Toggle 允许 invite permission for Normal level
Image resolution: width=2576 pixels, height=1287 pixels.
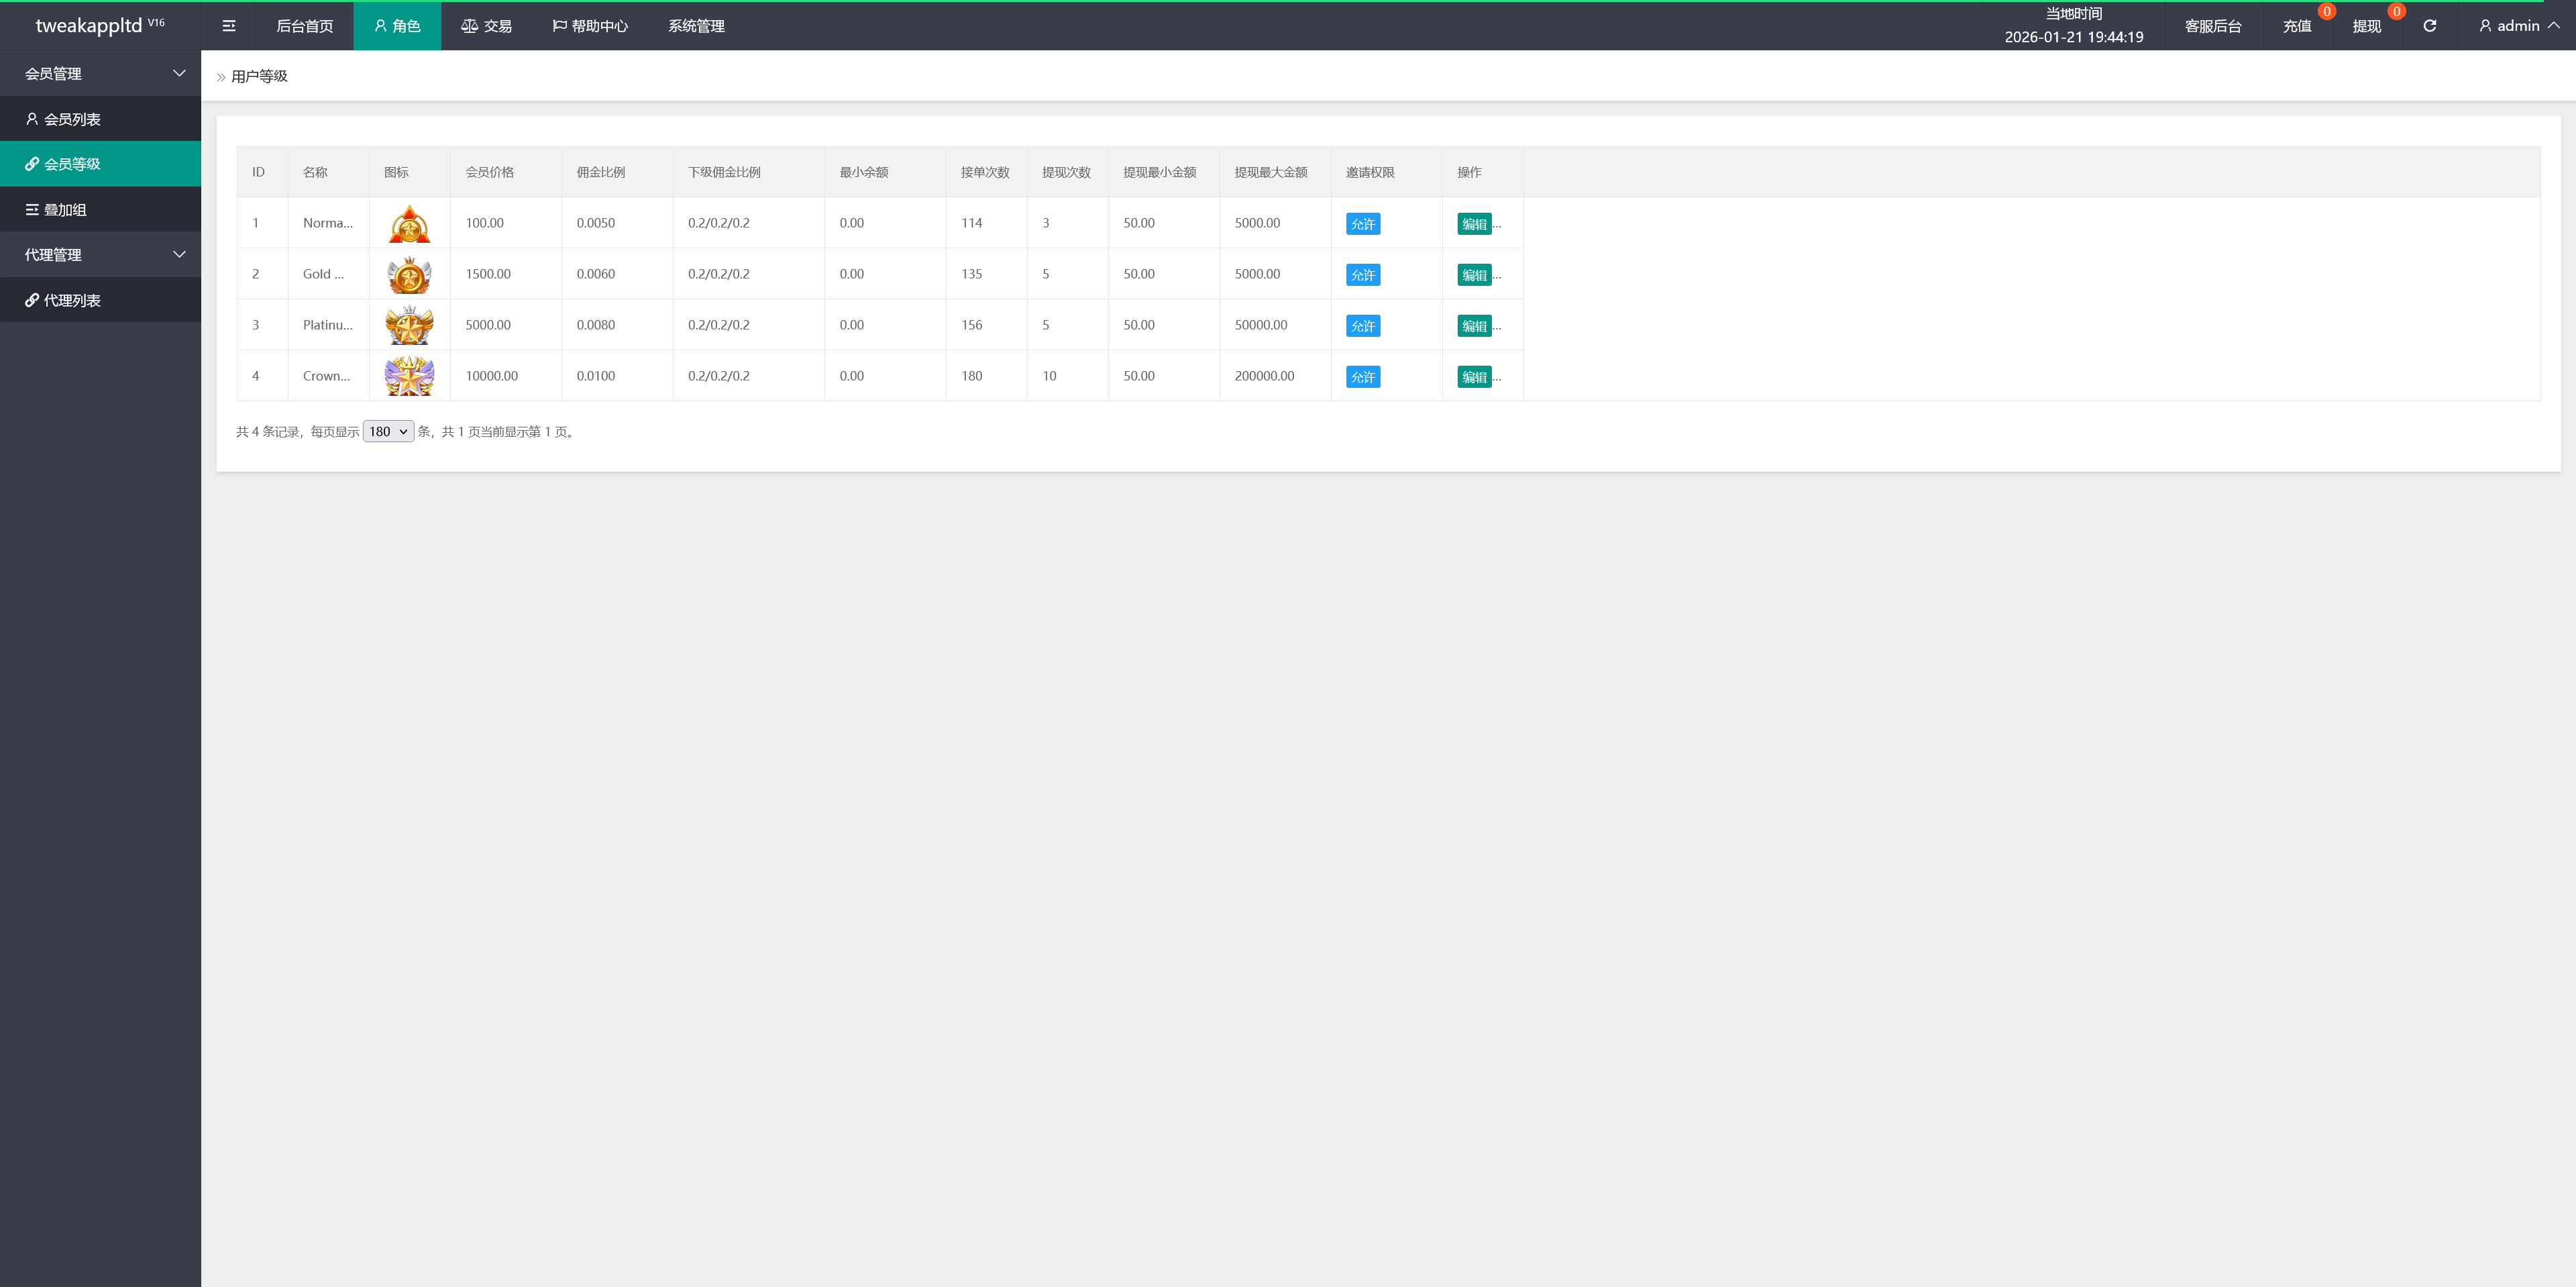coord(1362,224)
